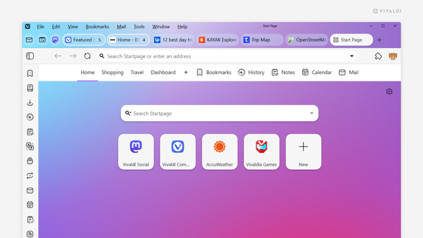Open Bookmarks from Start Page navigation
The height and width of the screenshot is (238, 423).
(x=214, y=72)
